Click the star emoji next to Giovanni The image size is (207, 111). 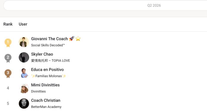point(78,39)
